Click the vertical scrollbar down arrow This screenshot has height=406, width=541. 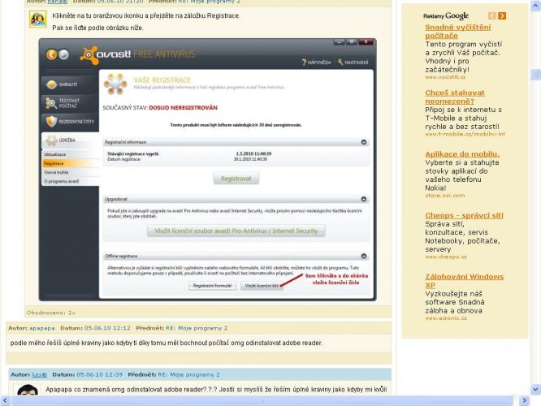click(x=535, y=390)
